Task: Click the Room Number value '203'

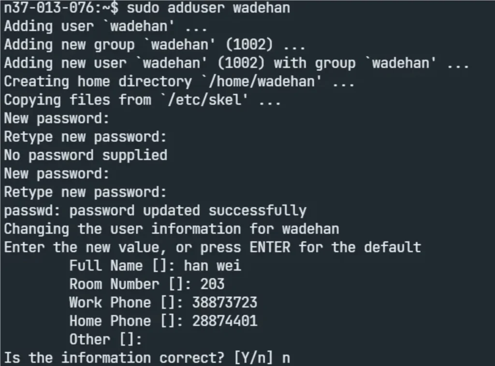Action: pos(212,284)
